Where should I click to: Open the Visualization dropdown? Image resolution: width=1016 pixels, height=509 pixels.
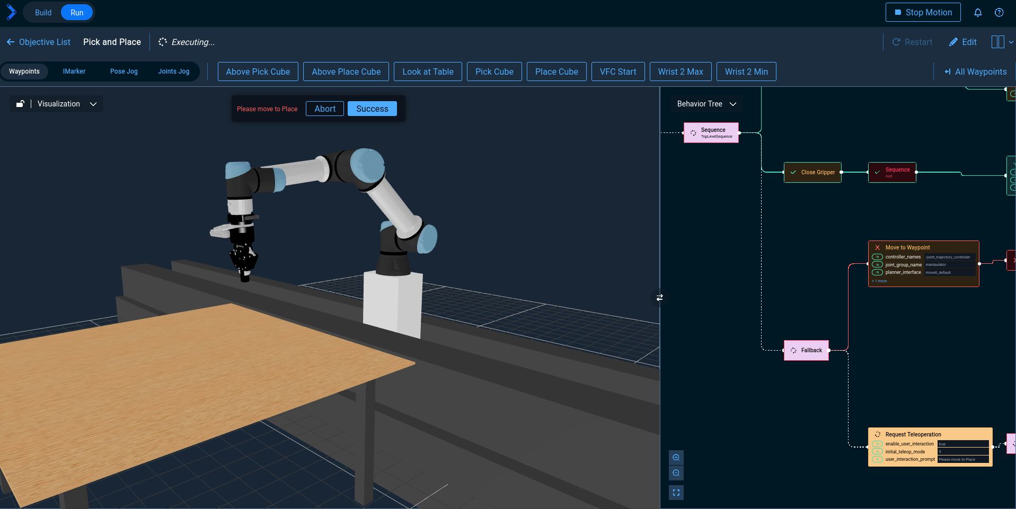point(67,104)
